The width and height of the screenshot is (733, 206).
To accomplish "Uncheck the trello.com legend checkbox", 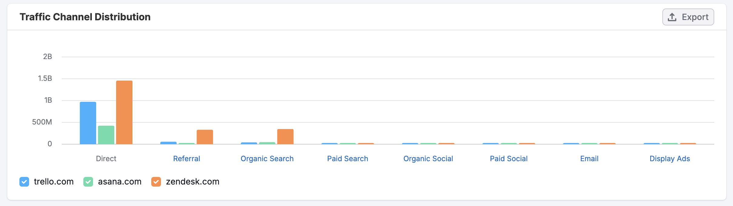I will click(x=24, y=182).
